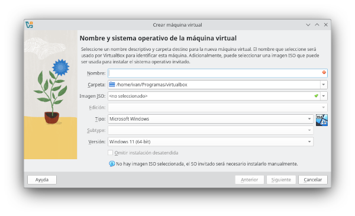Click the Cancelar button

(312, 180)
